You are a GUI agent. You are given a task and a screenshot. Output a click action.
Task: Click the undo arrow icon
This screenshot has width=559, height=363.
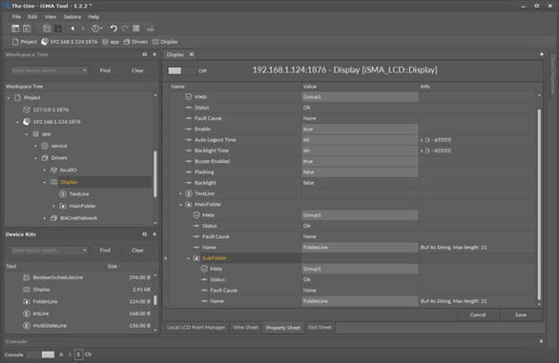[114, 29]
